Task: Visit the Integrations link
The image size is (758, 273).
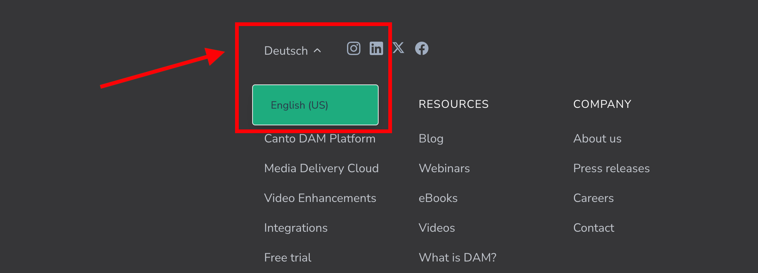Action: 296,228
